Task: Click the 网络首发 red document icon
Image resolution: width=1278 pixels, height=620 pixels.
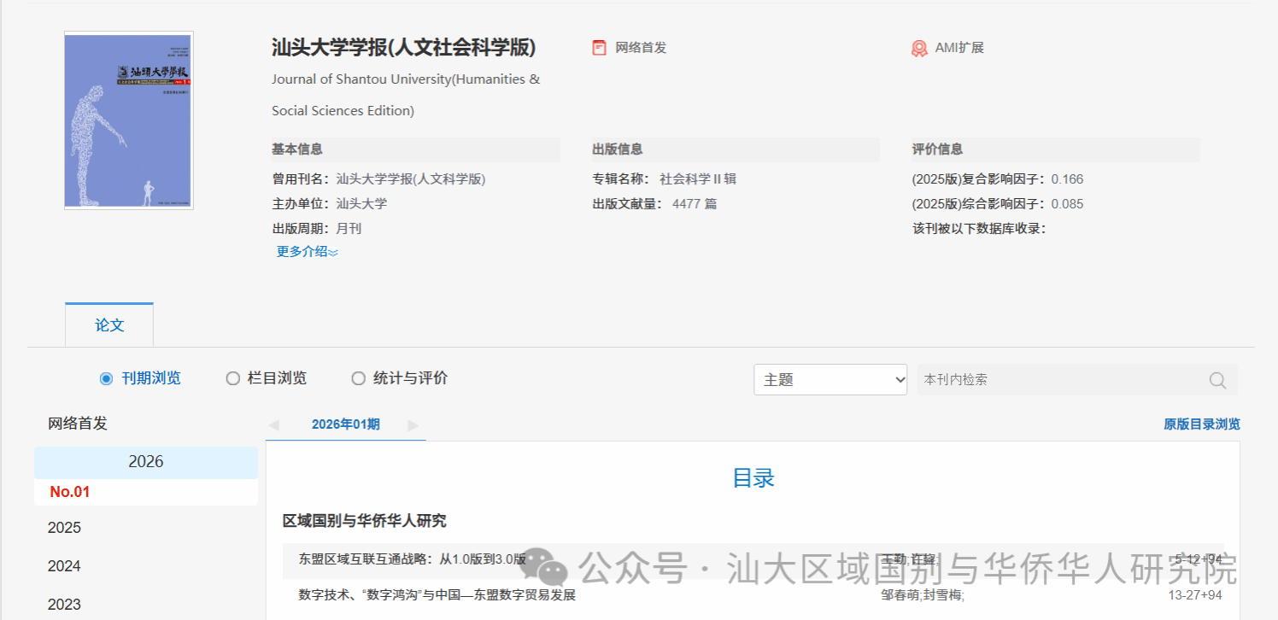Action: (599, 48)
